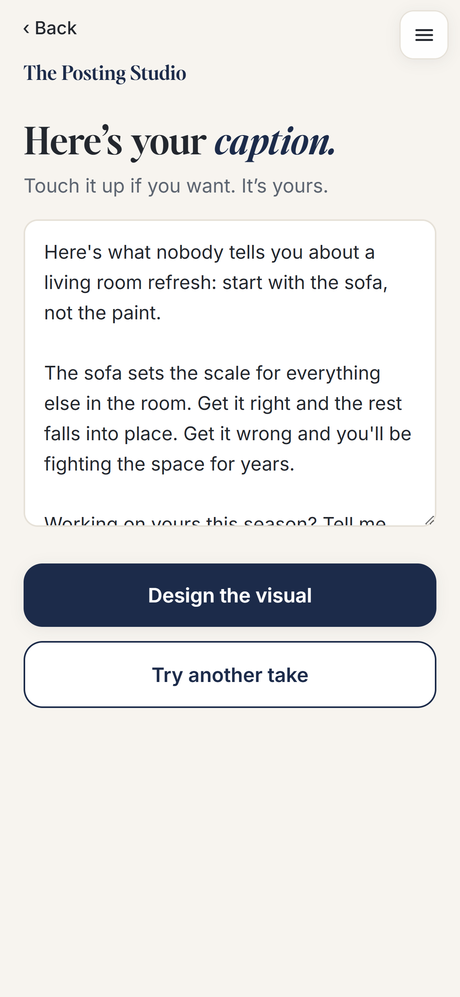Screen dimensions: 460x997
Task: Click inside the caption text box
Action: click(230, 373)
